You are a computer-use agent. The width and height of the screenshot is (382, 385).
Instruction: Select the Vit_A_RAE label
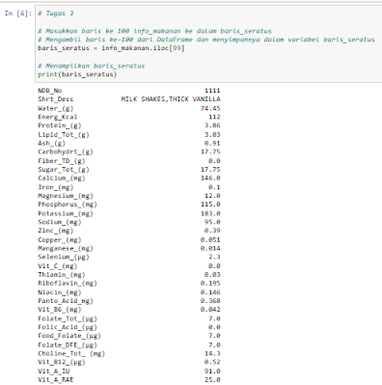pyautogui.click(x=56, y=380)
